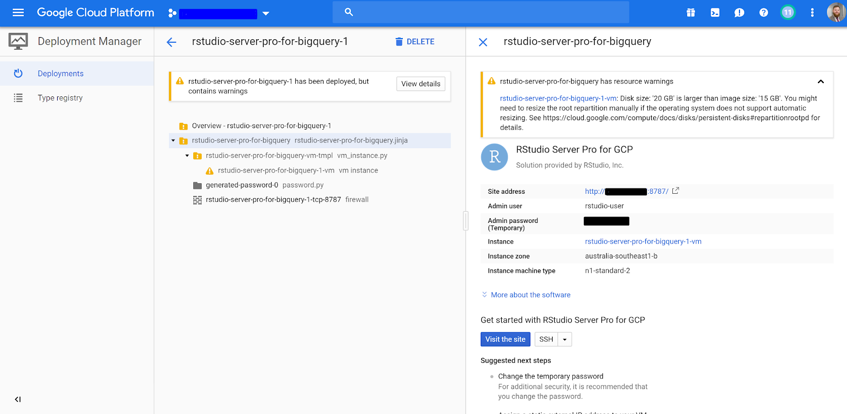Select Type registry in the sidebar

(77, 98)
